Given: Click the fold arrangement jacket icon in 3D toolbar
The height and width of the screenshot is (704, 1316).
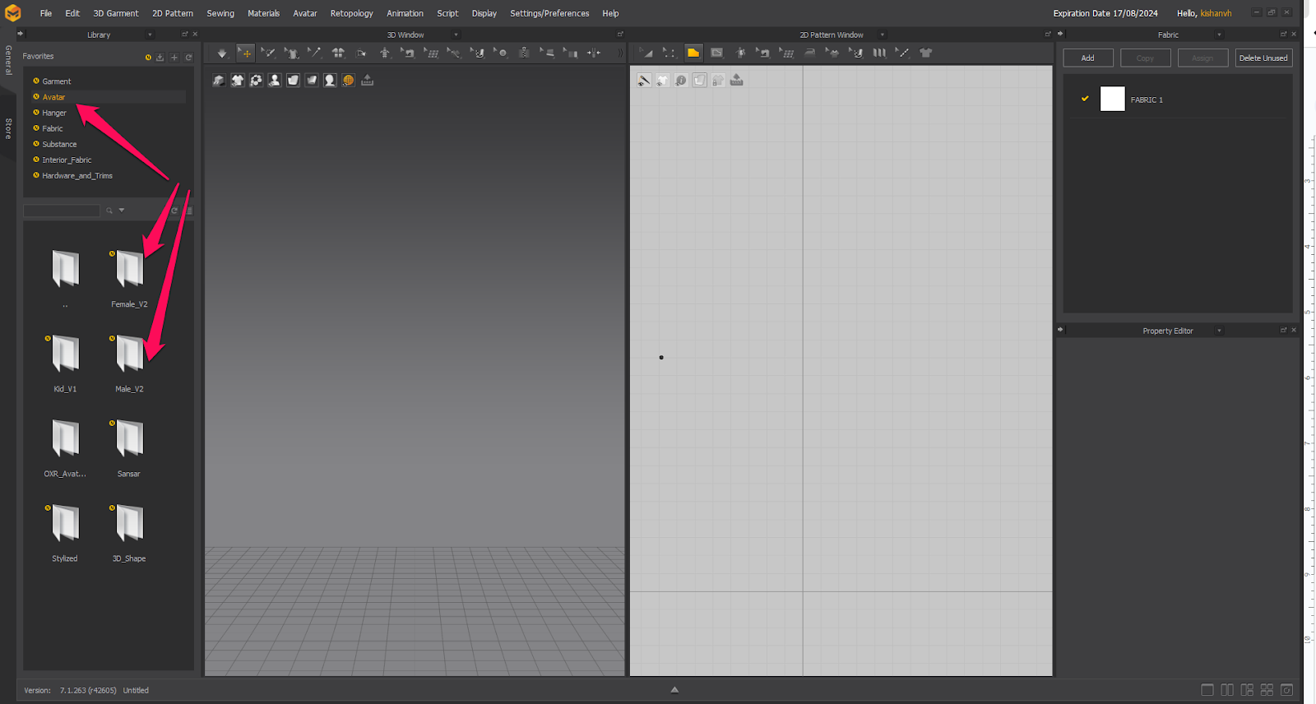Looking at the screenshot, I should point(338,53).
